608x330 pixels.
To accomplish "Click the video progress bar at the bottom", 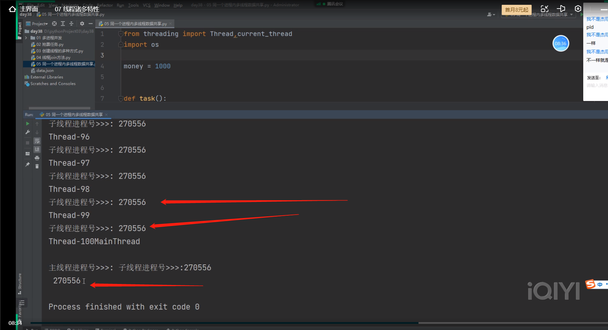I will click(x=319, y=323).
